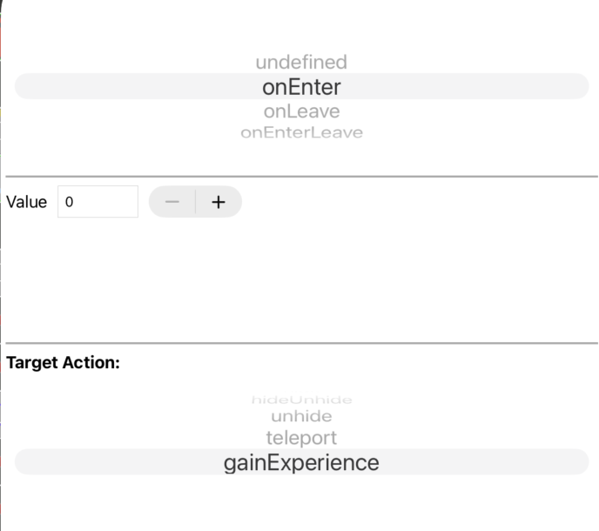
Task: Click the Target Action heading
Action: 63,363
